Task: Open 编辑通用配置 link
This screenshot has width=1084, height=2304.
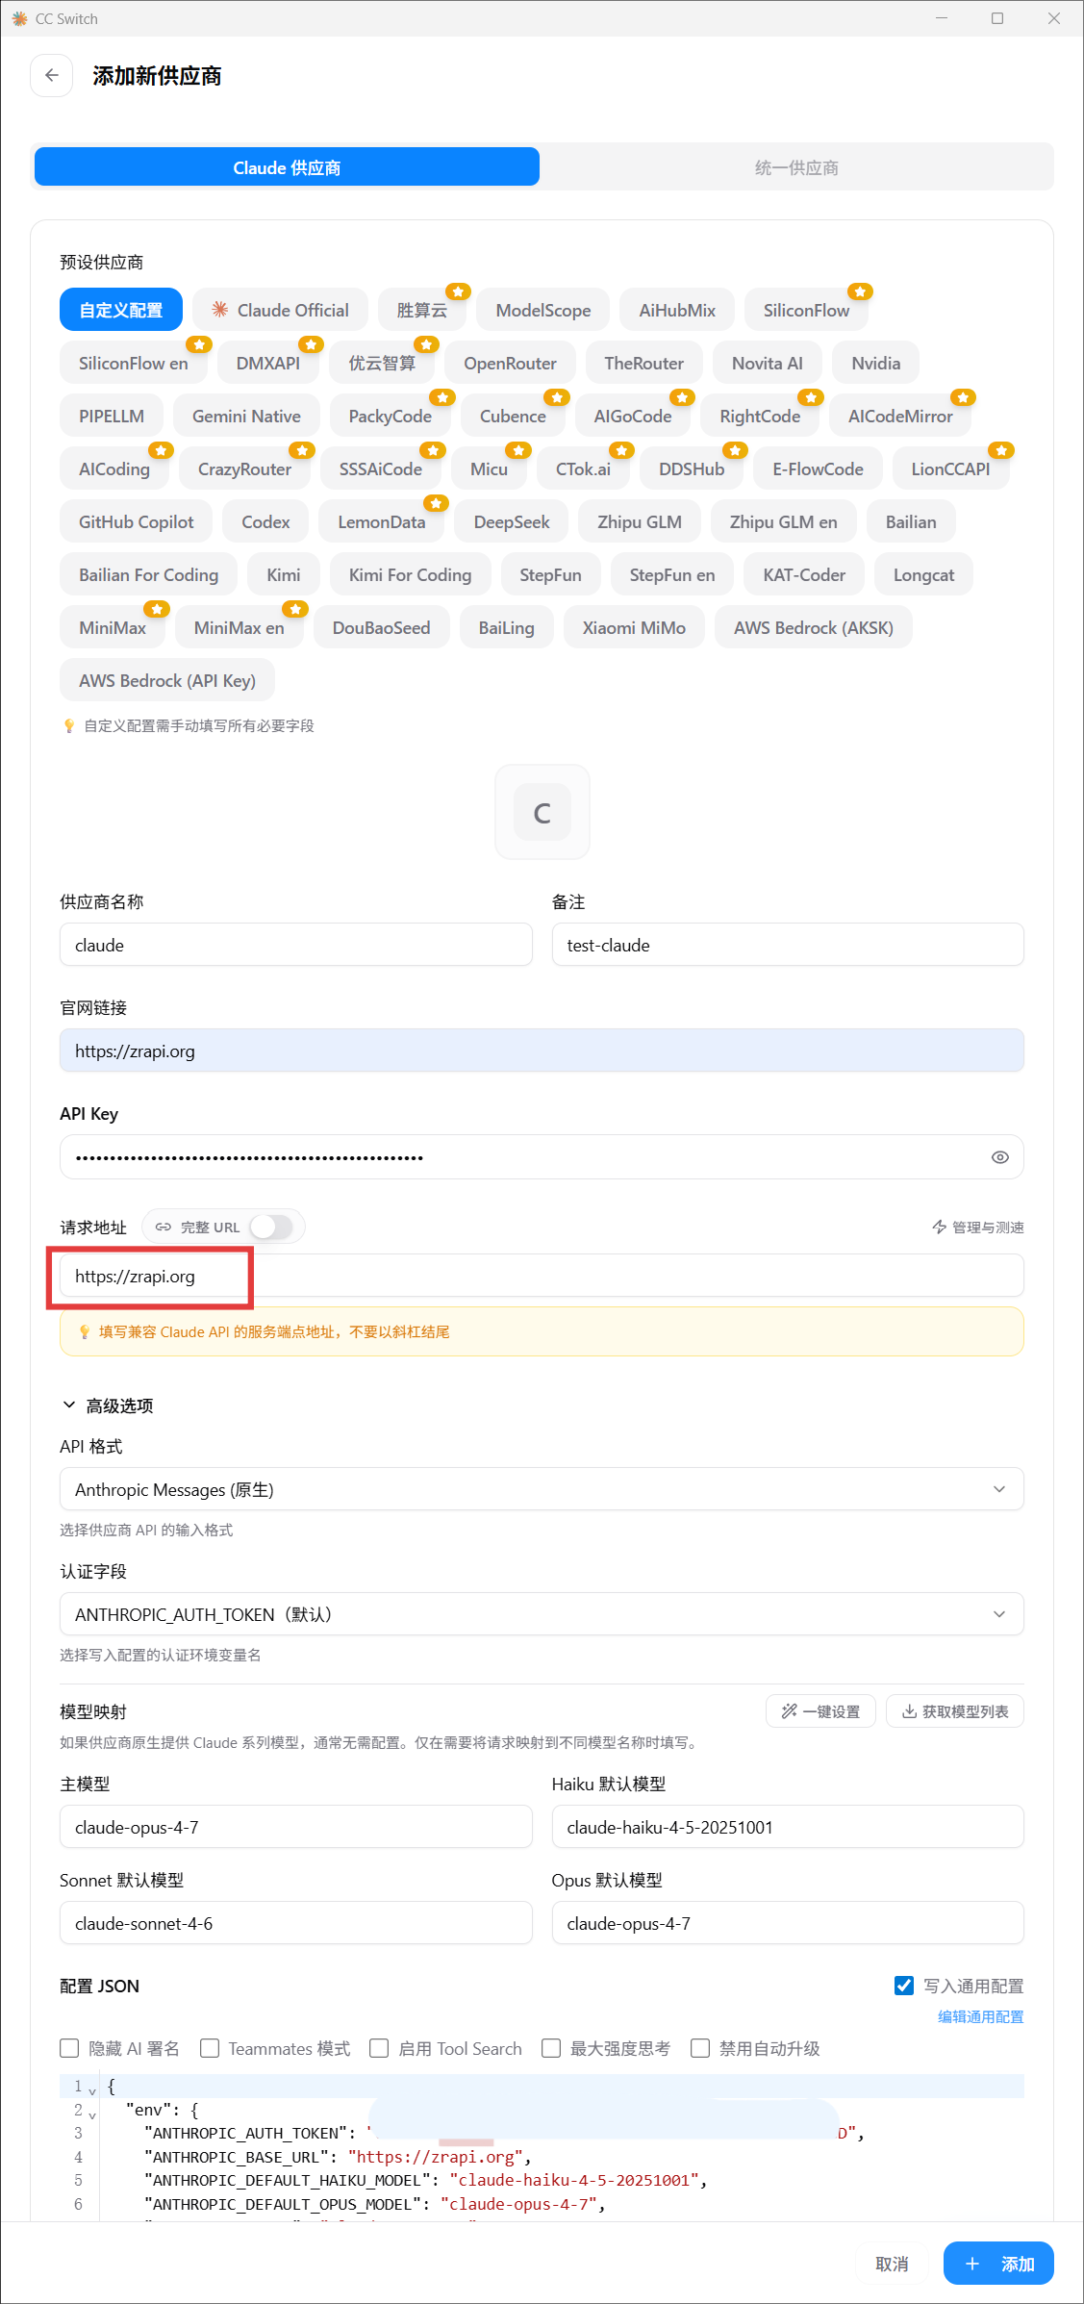Action: point(981,2016)
